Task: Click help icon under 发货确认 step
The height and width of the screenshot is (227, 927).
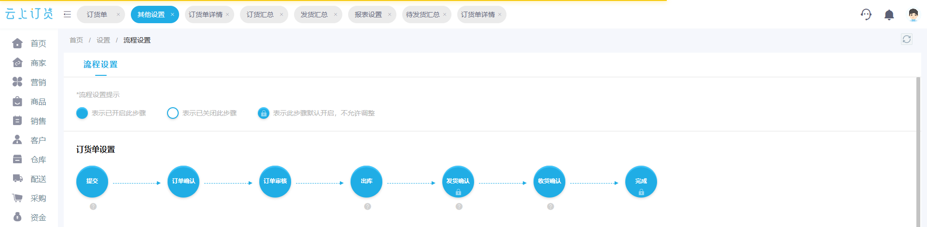Action: 459,206
